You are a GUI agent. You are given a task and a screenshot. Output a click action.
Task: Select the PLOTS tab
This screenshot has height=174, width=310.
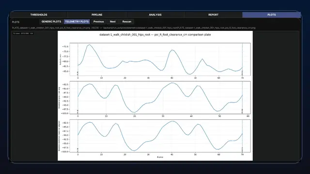pyautogui.click(x=271, y=15)
